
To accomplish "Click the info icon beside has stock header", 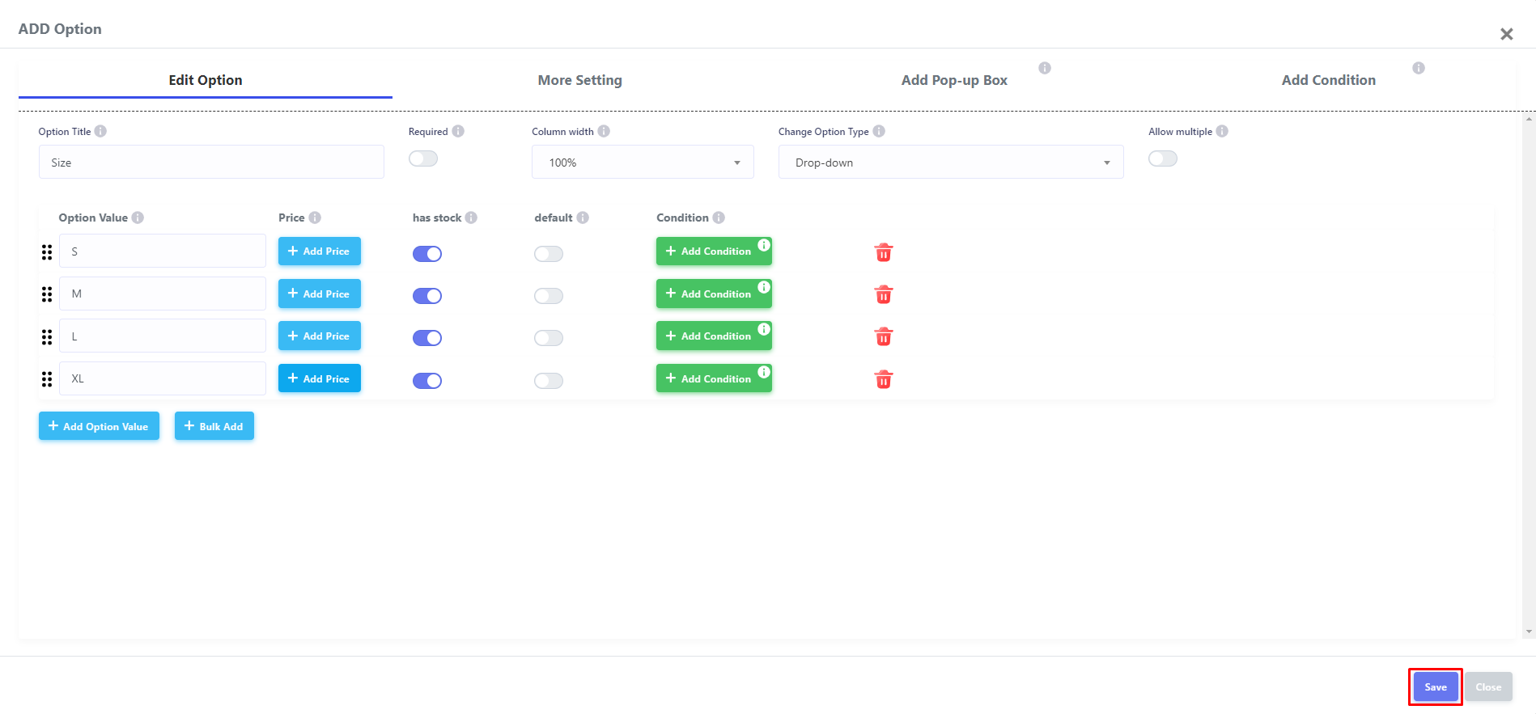I will pos(471,218).
